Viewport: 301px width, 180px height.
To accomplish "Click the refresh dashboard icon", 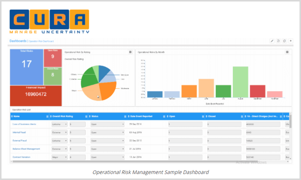I will point(284,41).
